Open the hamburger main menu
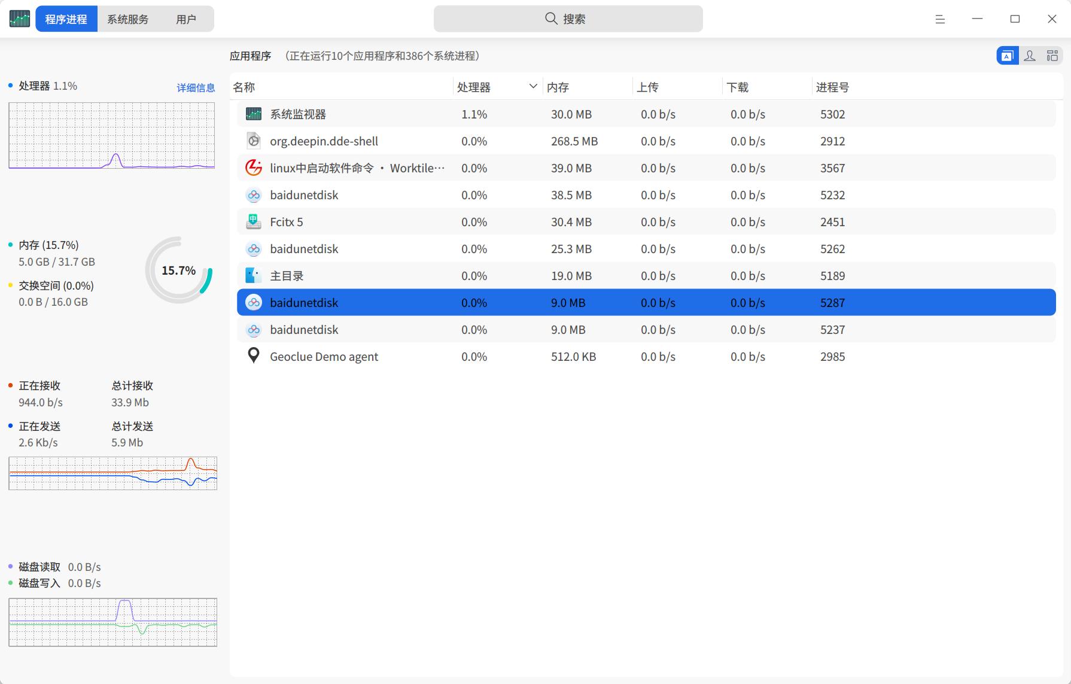1071x684 pixels. point(940,19)
